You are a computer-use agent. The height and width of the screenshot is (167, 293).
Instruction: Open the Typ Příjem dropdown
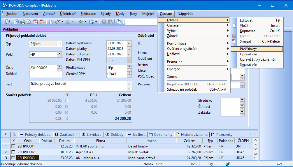pos(59,44)
